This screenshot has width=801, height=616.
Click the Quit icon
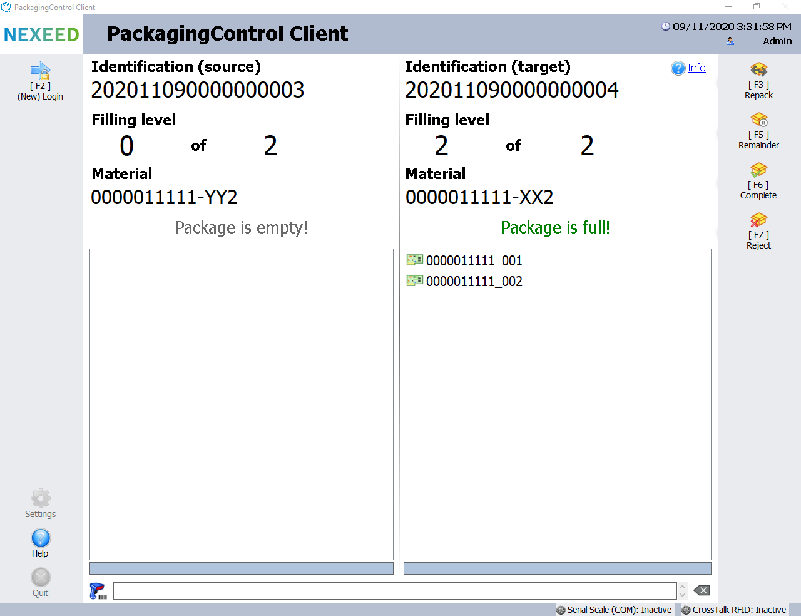pos(41,578)
